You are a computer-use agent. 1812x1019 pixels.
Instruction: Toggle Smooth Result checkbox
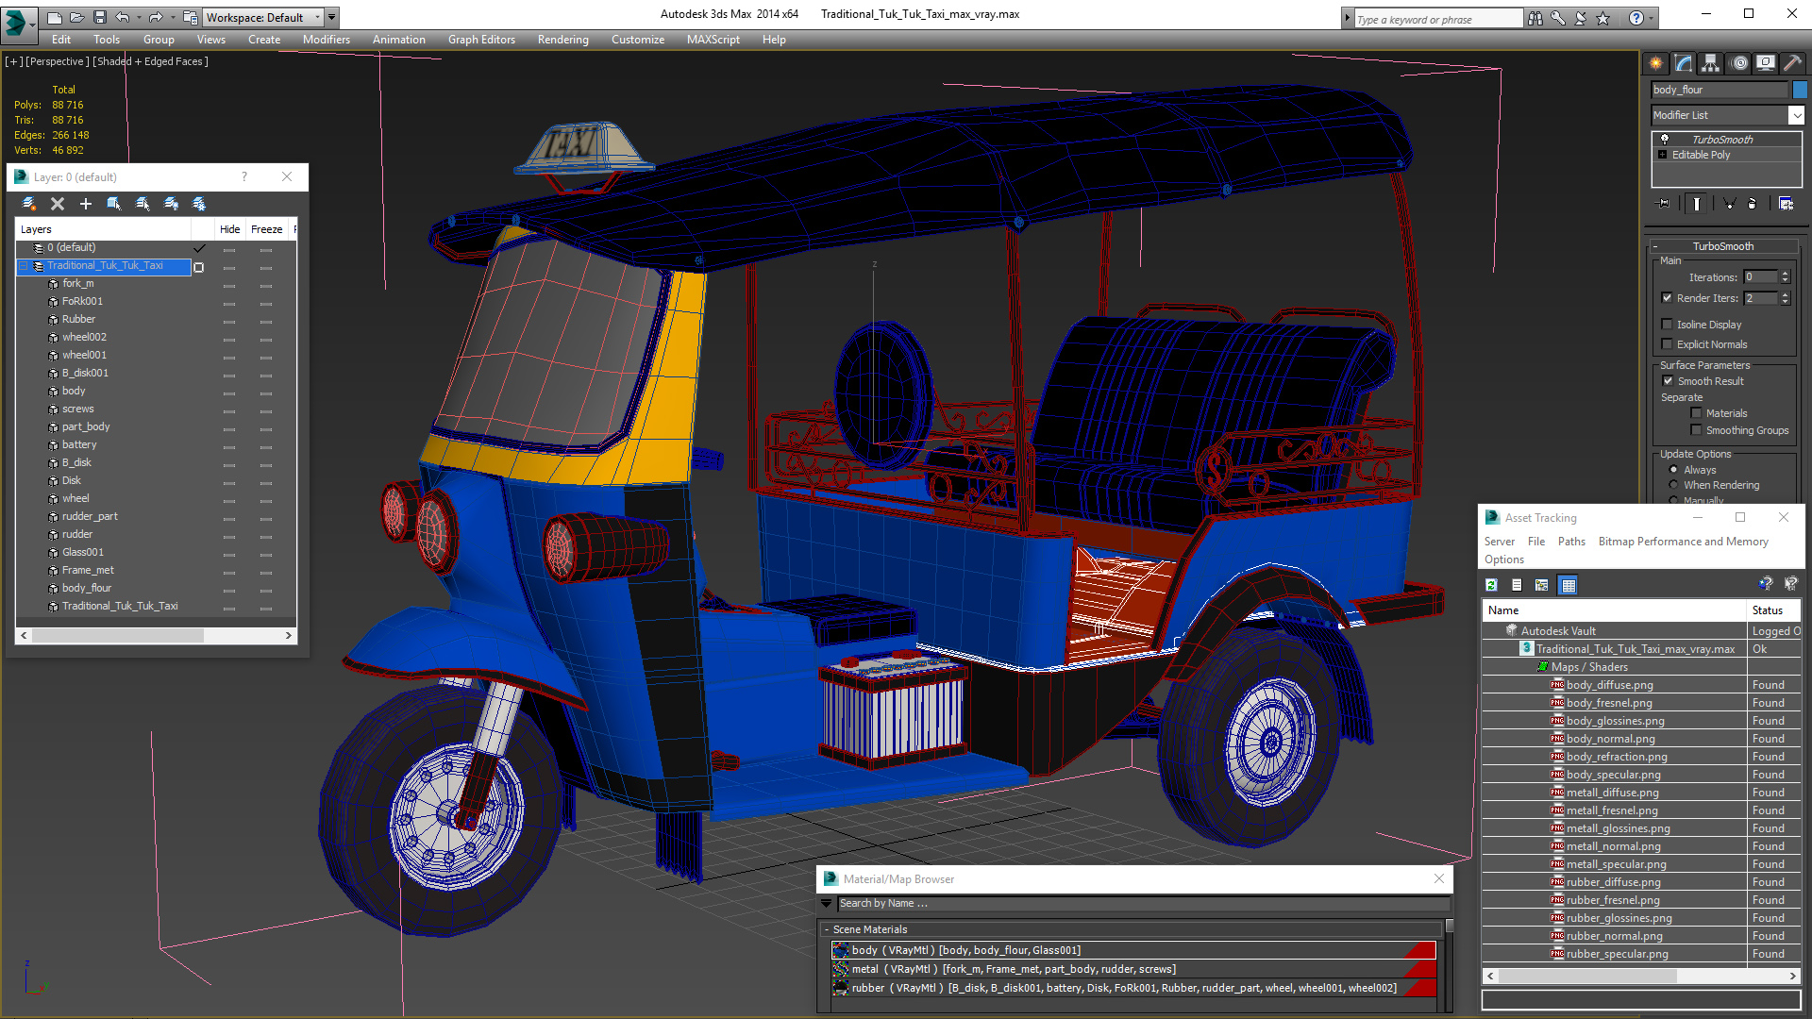[1668, 381]
